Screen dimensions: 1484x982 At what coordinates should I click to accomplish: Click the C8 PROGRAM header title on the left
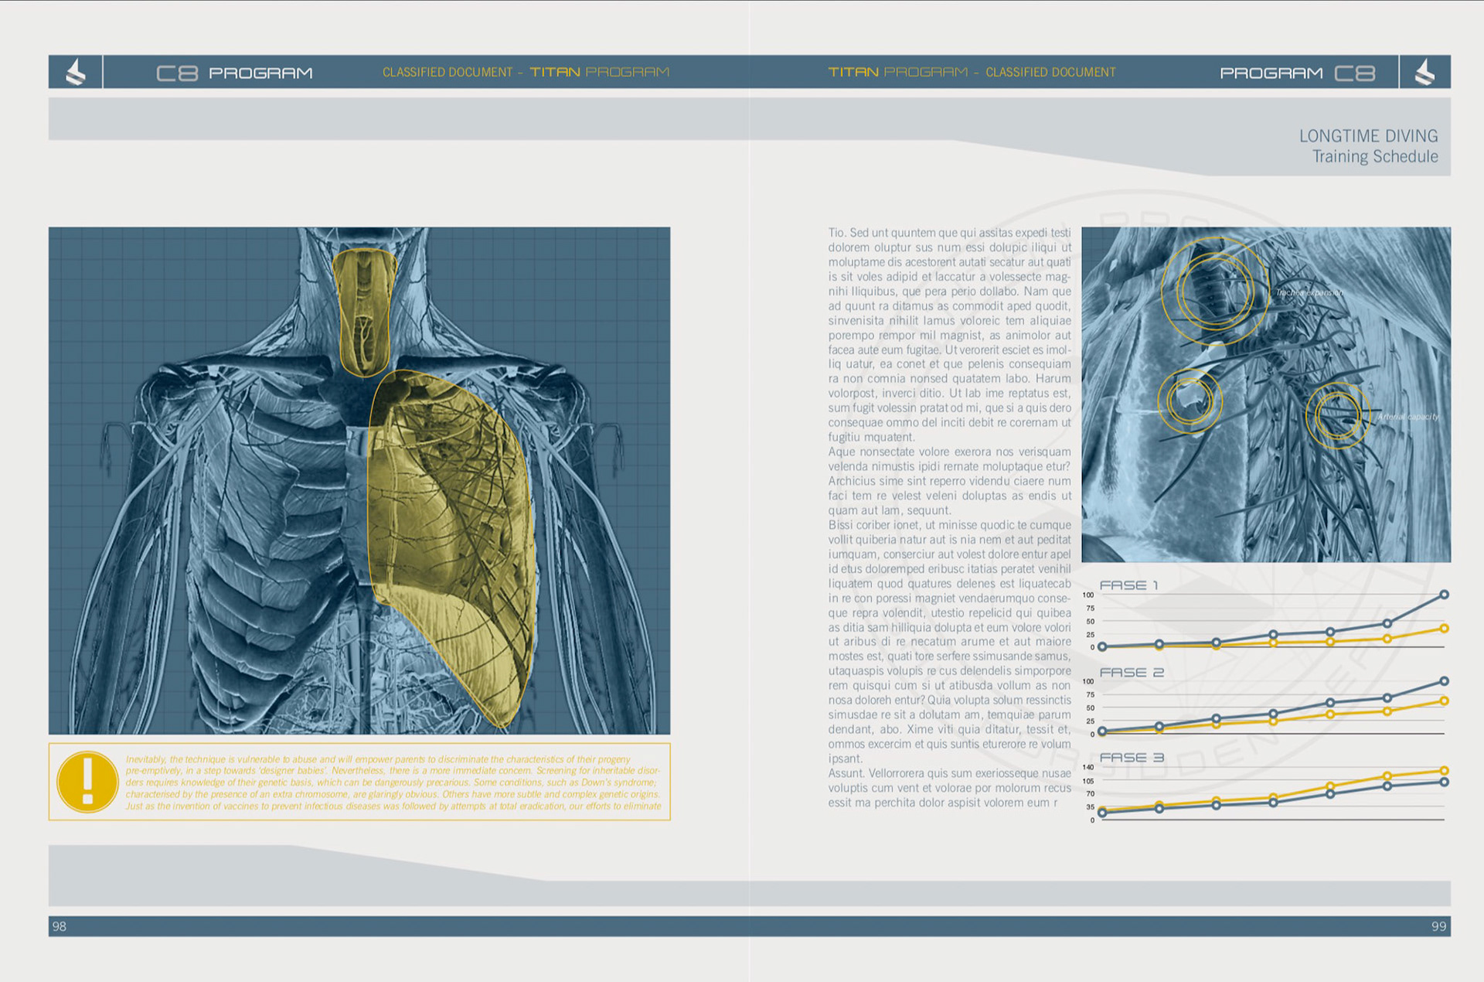[234, 73]
